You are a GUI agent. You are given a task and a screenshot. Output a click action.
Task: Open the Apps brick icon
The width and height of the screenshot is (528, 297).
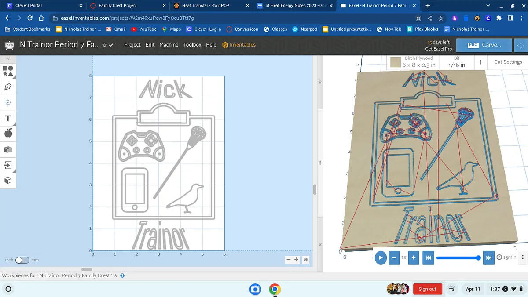(x=8, y=149)
